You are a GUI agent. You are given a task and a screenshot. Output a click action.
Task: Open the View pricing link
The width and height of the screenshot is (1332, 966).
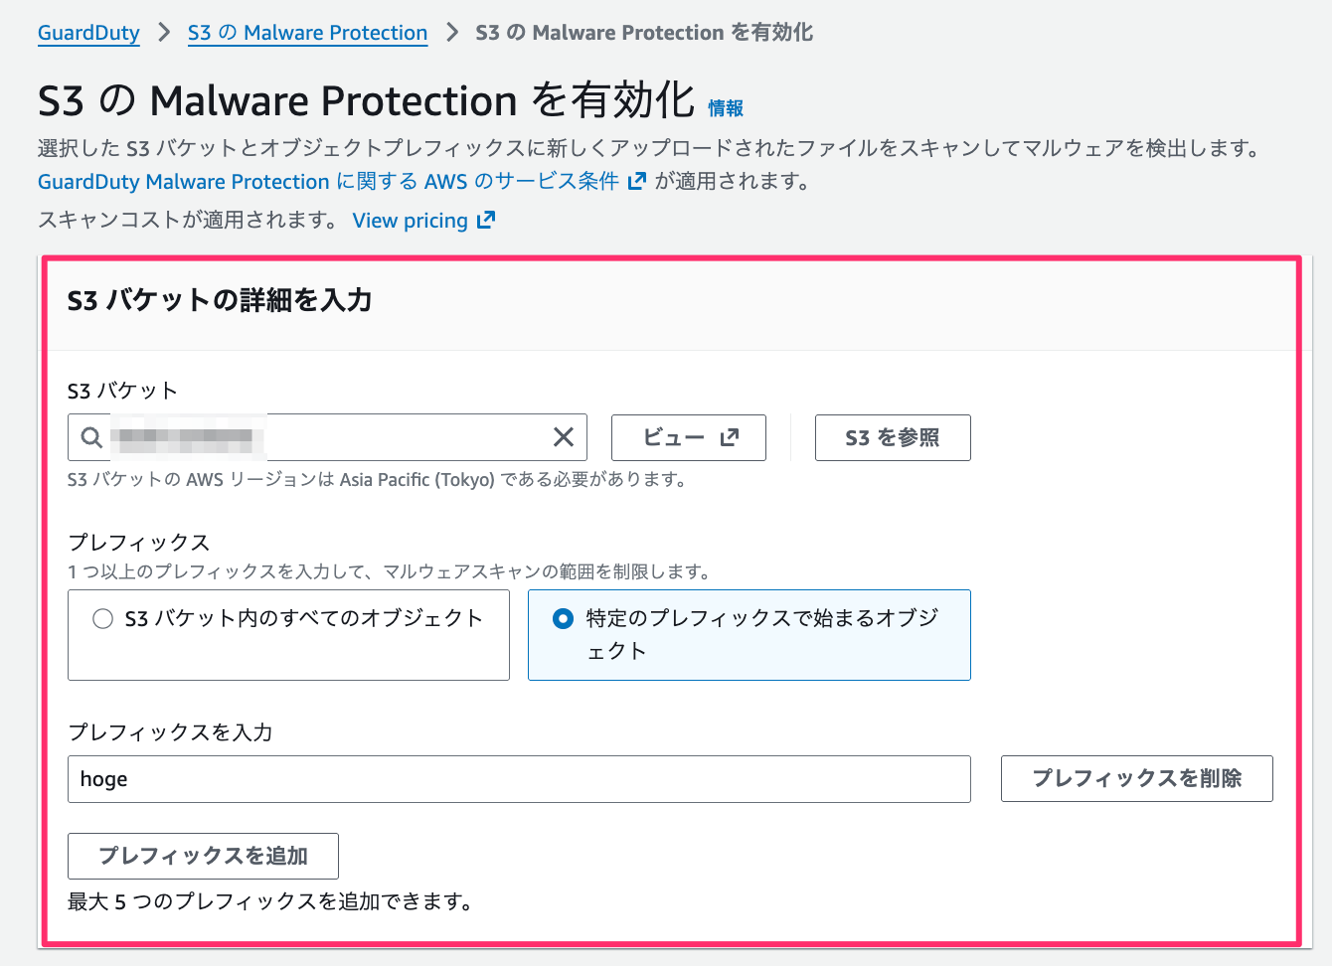(x=410, y=220)
